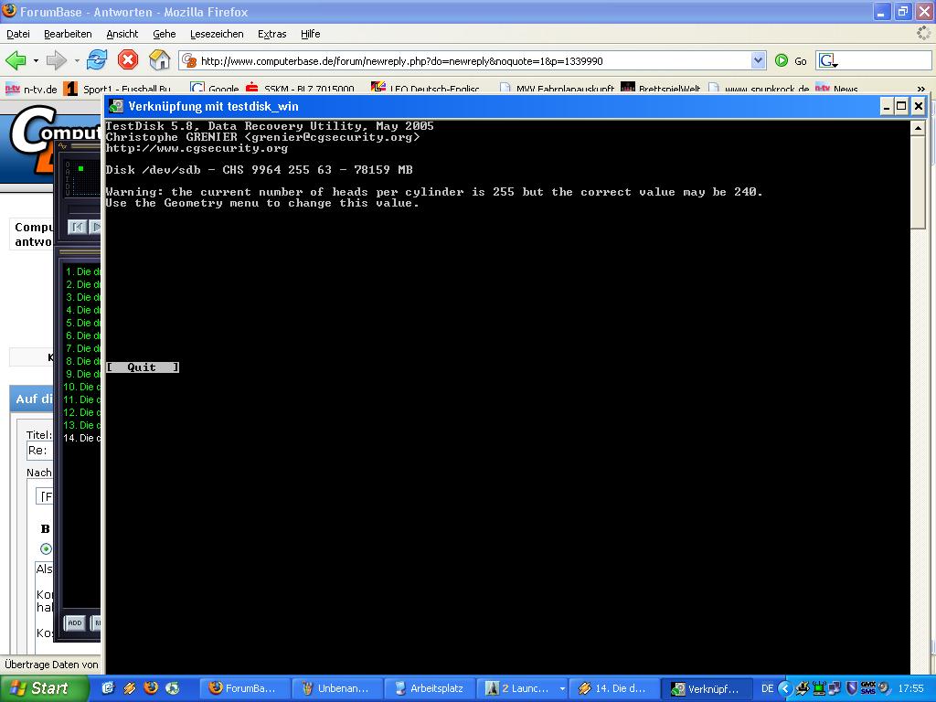This screenshot has width=936, height=702.
Task: Click the Go button next to URL bar
Action: tap(791, 60)
